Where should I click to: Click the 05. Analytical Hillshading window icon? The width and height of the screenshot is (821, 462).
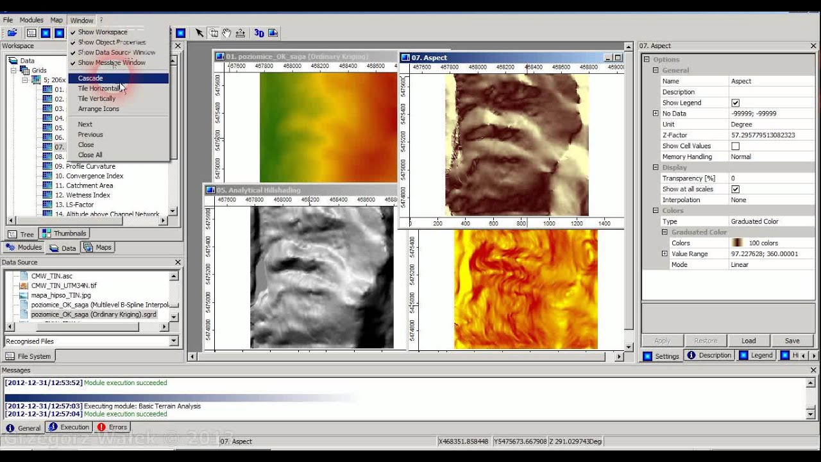(x=210, y=191)
